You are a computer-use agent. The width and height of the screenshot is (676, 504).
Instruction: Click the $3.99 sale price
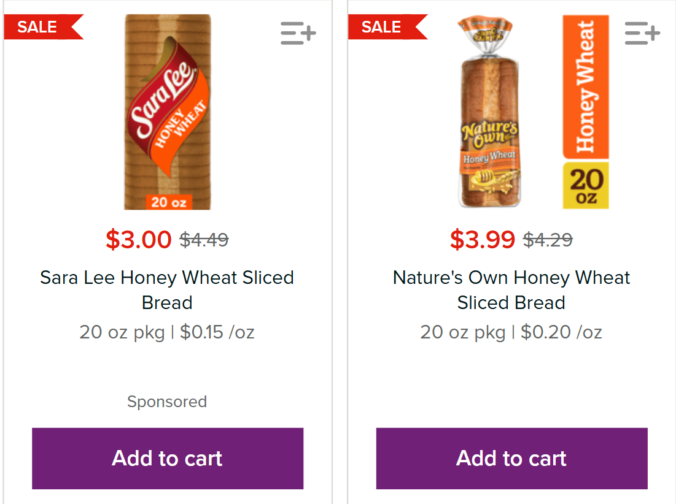tap(482, 239)
